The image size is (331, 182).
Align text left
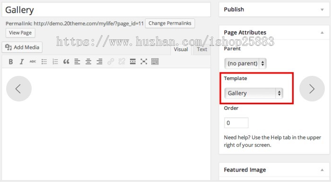point(77,62)
